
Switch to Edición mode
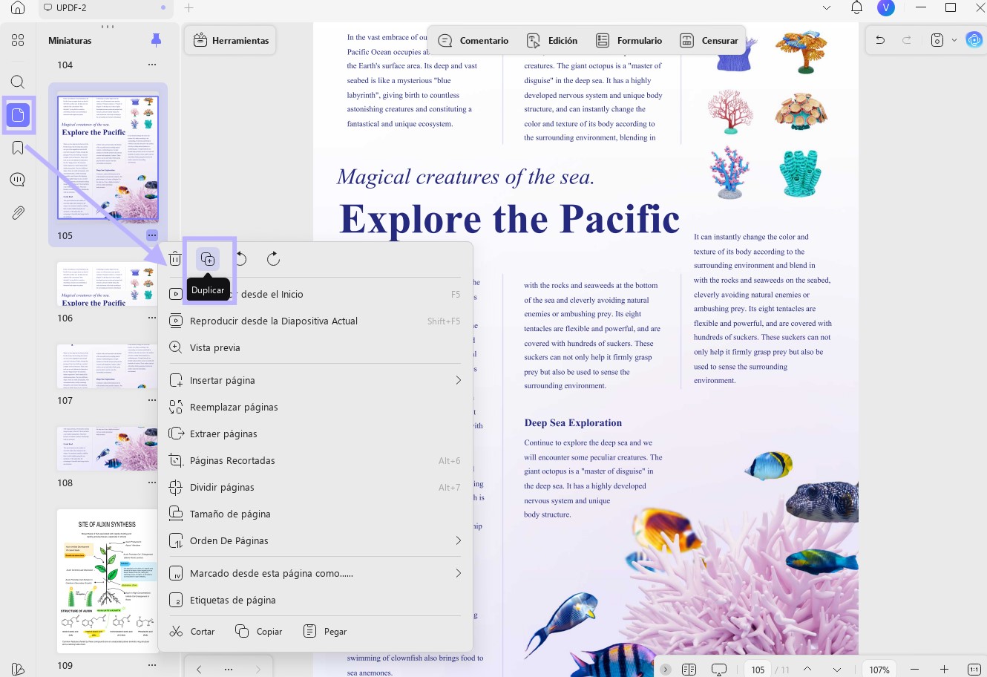[552, 41]
